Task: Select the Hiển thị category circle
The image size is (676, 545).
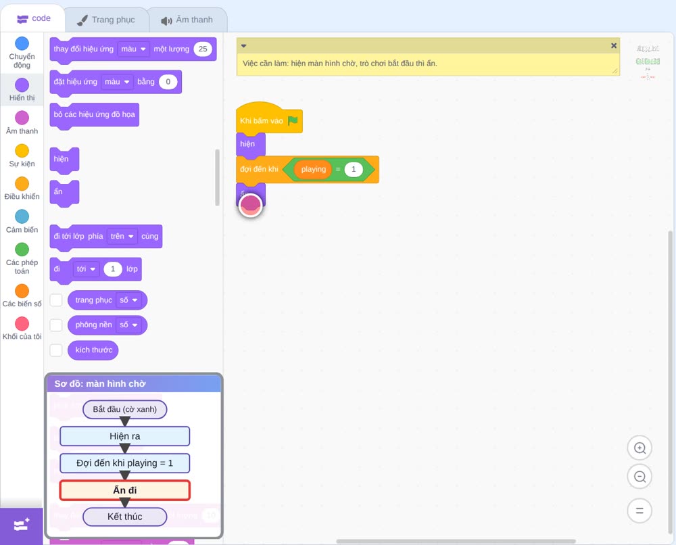Action: click(22, 85)
